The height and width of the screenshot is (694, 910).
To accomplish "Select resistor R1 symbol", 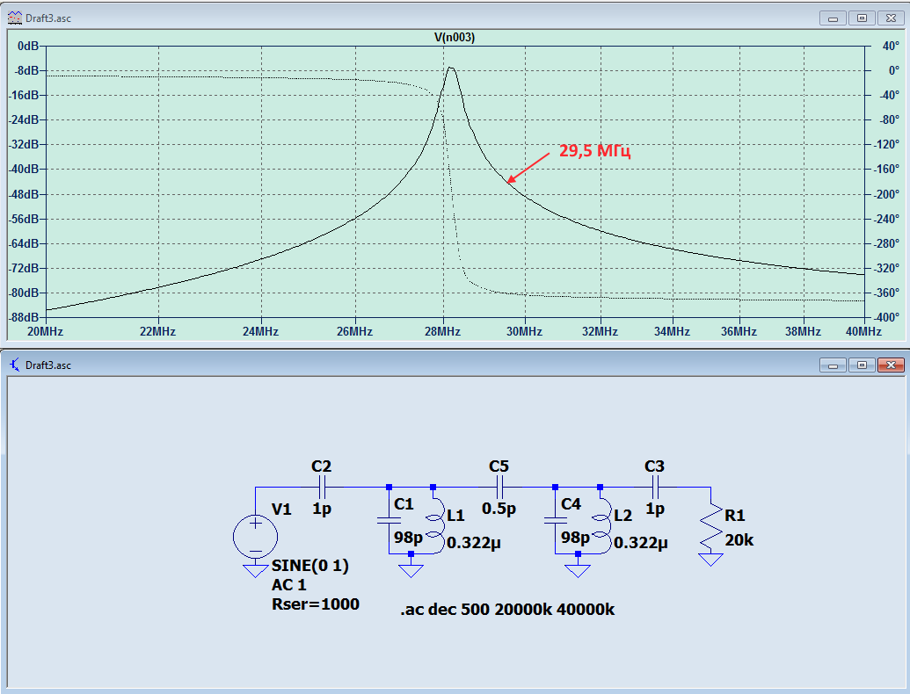I will coord(711,525).
